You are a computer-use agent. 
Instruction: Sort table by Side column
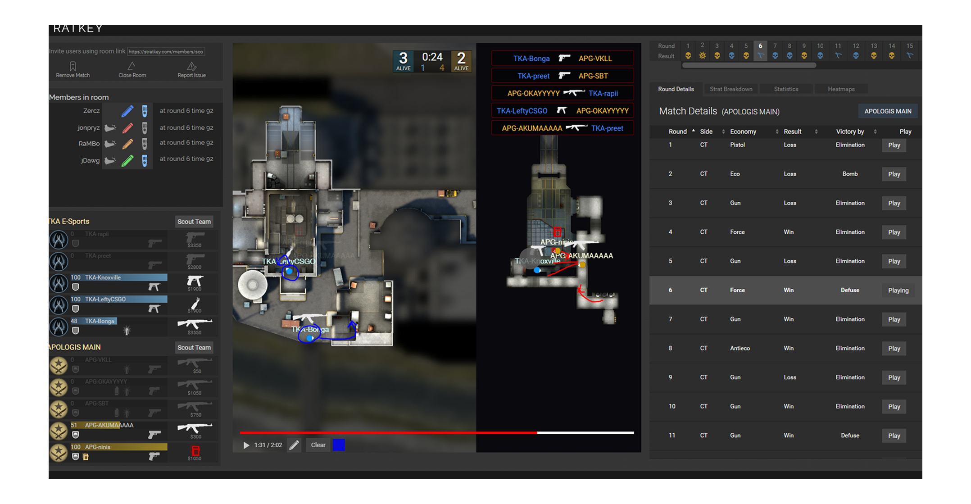[x=712, y=132]
